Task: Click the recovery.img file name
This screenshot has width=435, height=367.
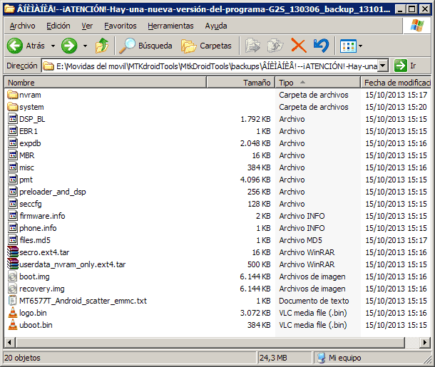Action: 42,289
